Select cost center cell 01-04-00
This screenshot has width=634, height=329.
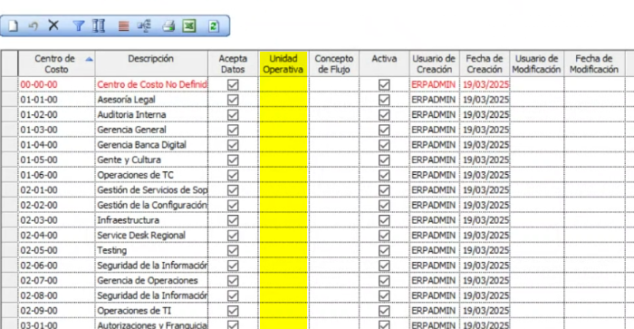(x=56, y=145)
